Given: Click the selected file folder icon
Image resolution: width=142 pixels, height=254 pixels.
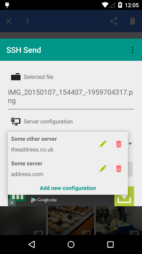Looking at the screenshot, I should coord(16,77).
